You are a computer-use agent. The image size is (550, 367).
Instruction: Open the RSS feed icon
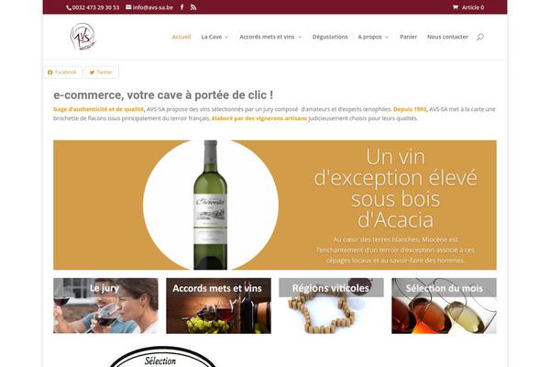click(193, 7)
